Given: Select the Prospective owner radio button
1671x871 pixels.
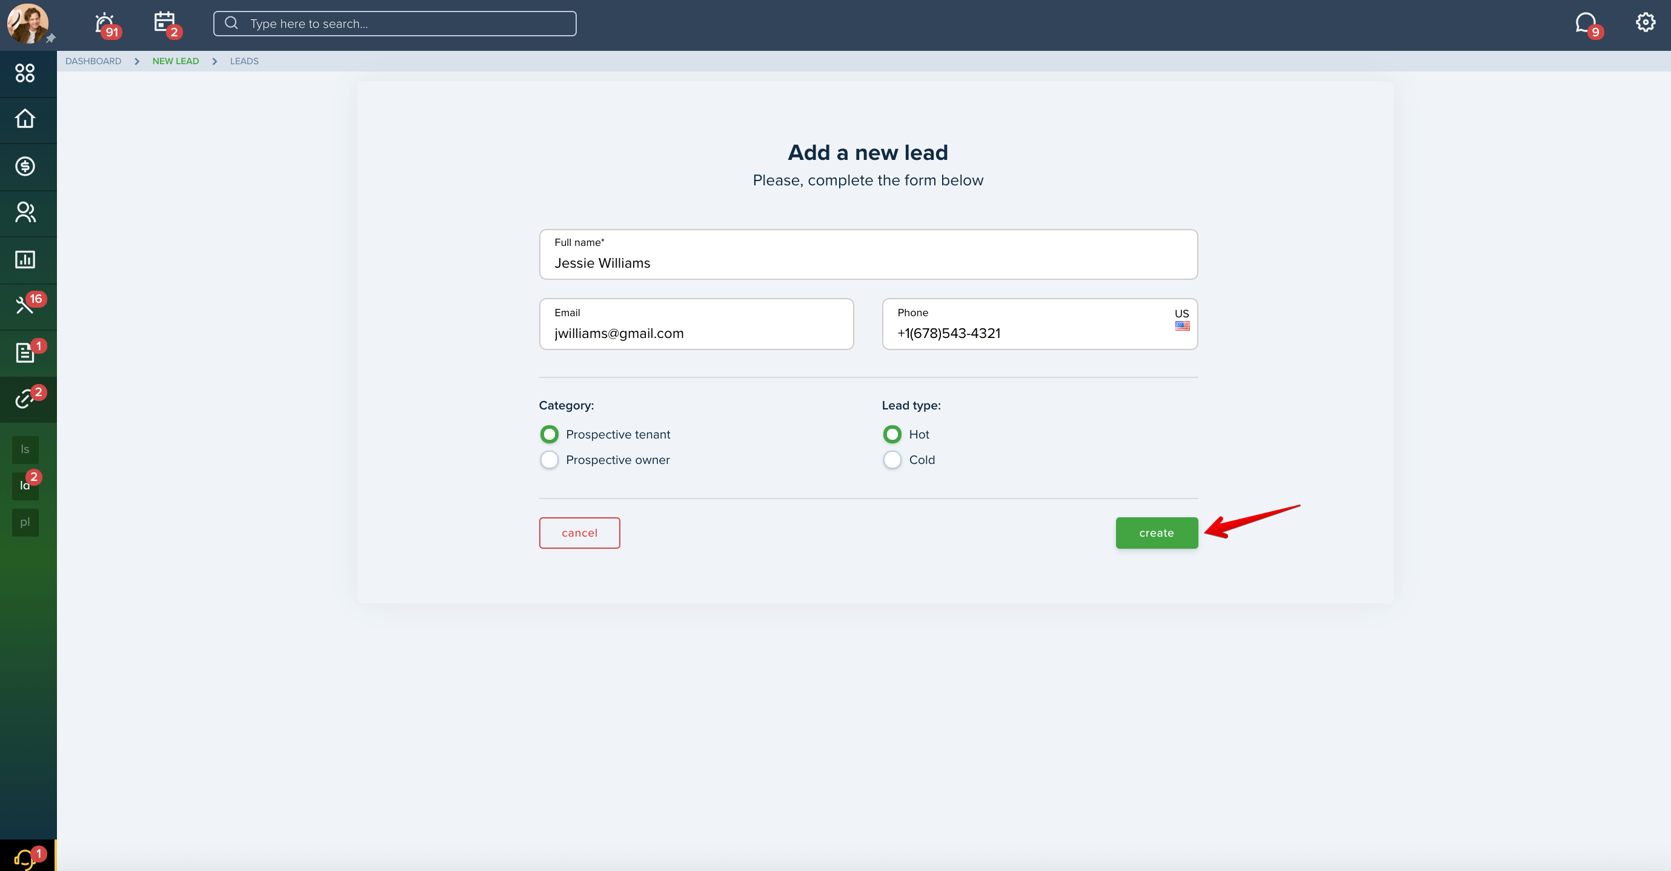Looking at the screenshot, I should 549,460.
